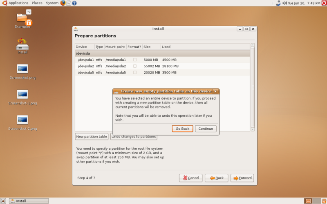Viewport: 327px width, 204px height.
Task: Click the partition list scrollbar down arrow
Action: [x=253, y=129]
